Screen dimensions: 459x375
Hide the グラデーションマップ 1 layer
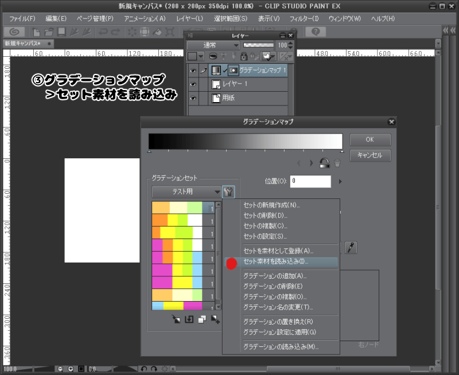193,71
